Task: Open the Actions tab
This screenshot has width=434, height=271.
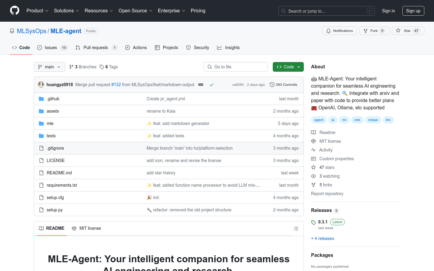Action: (136, 48)
